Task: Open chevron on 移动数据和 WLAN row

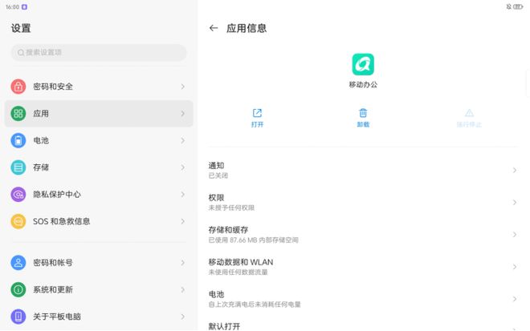Action: pyautogui.click(x=515, y=267)
